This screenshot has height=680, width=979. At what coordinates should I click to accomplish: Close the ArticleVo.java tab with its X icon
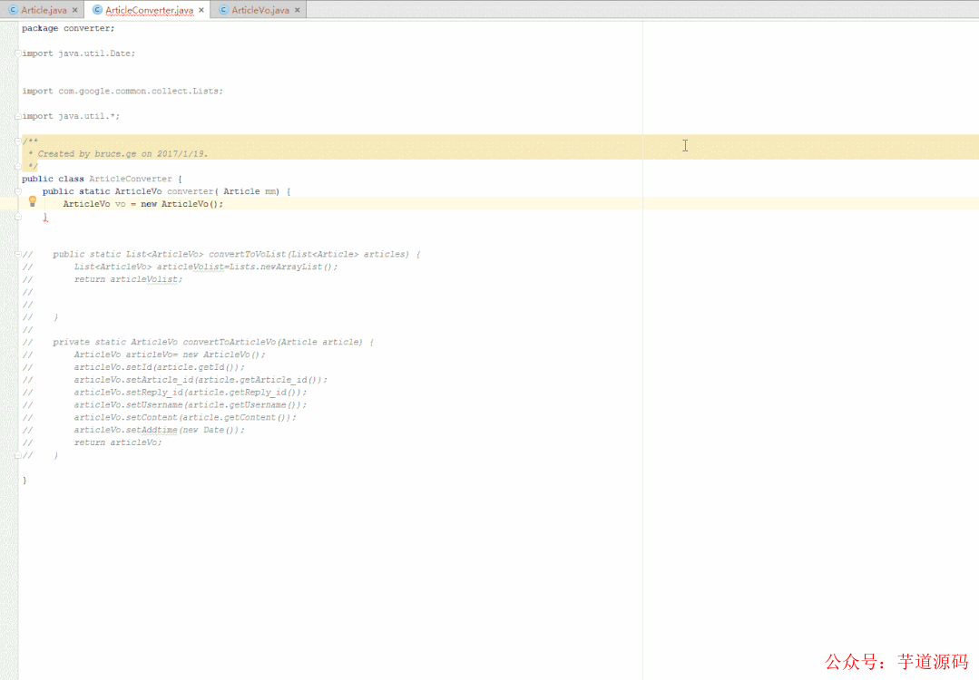point(298,10)
